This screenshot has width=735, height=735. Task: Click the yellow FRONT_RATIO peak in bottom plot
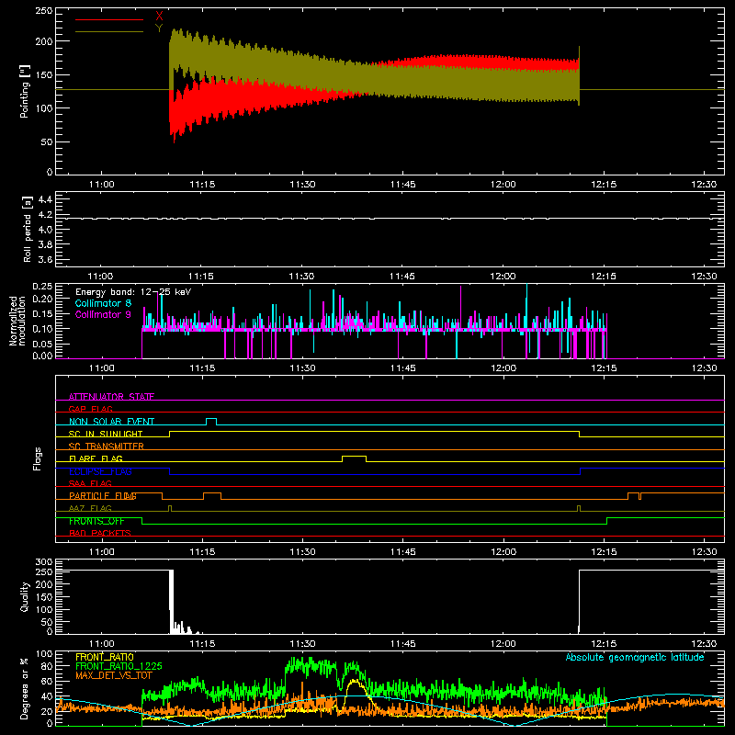tap(356, 681)
